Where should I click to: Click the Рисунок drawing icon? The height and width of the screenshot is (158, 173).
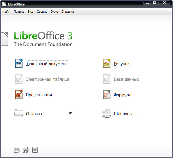point(107,63)
